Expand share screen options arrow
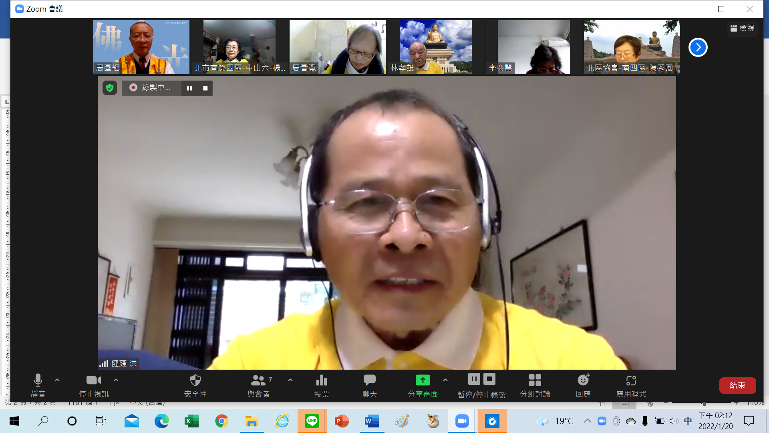Image resolution: width=769 pixels, height=433 pixels. pyautogui.click(x=445, y=380)
